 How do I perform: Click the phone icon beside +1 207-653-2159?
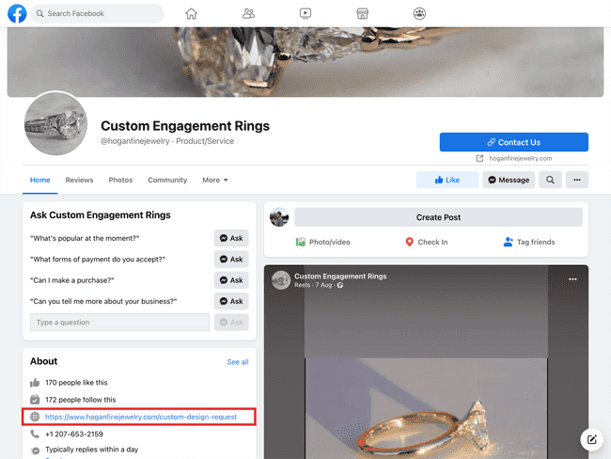click(35, 434)
